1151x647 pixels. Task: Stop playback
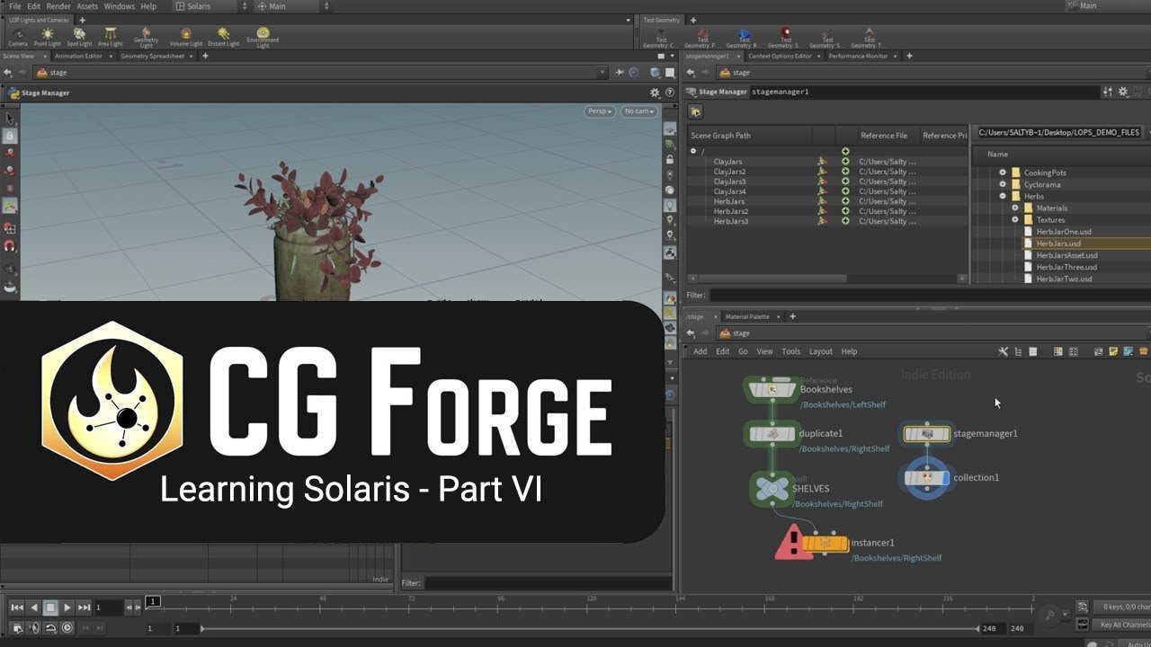click(50, 607)
